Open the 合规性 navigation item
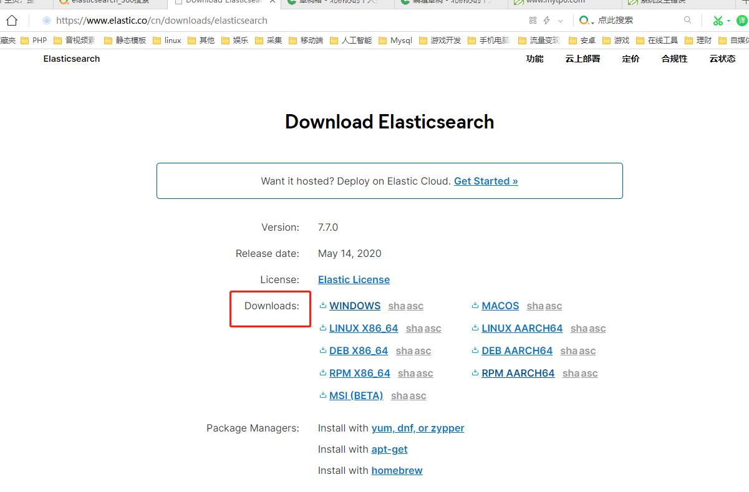 pos(675,59)
